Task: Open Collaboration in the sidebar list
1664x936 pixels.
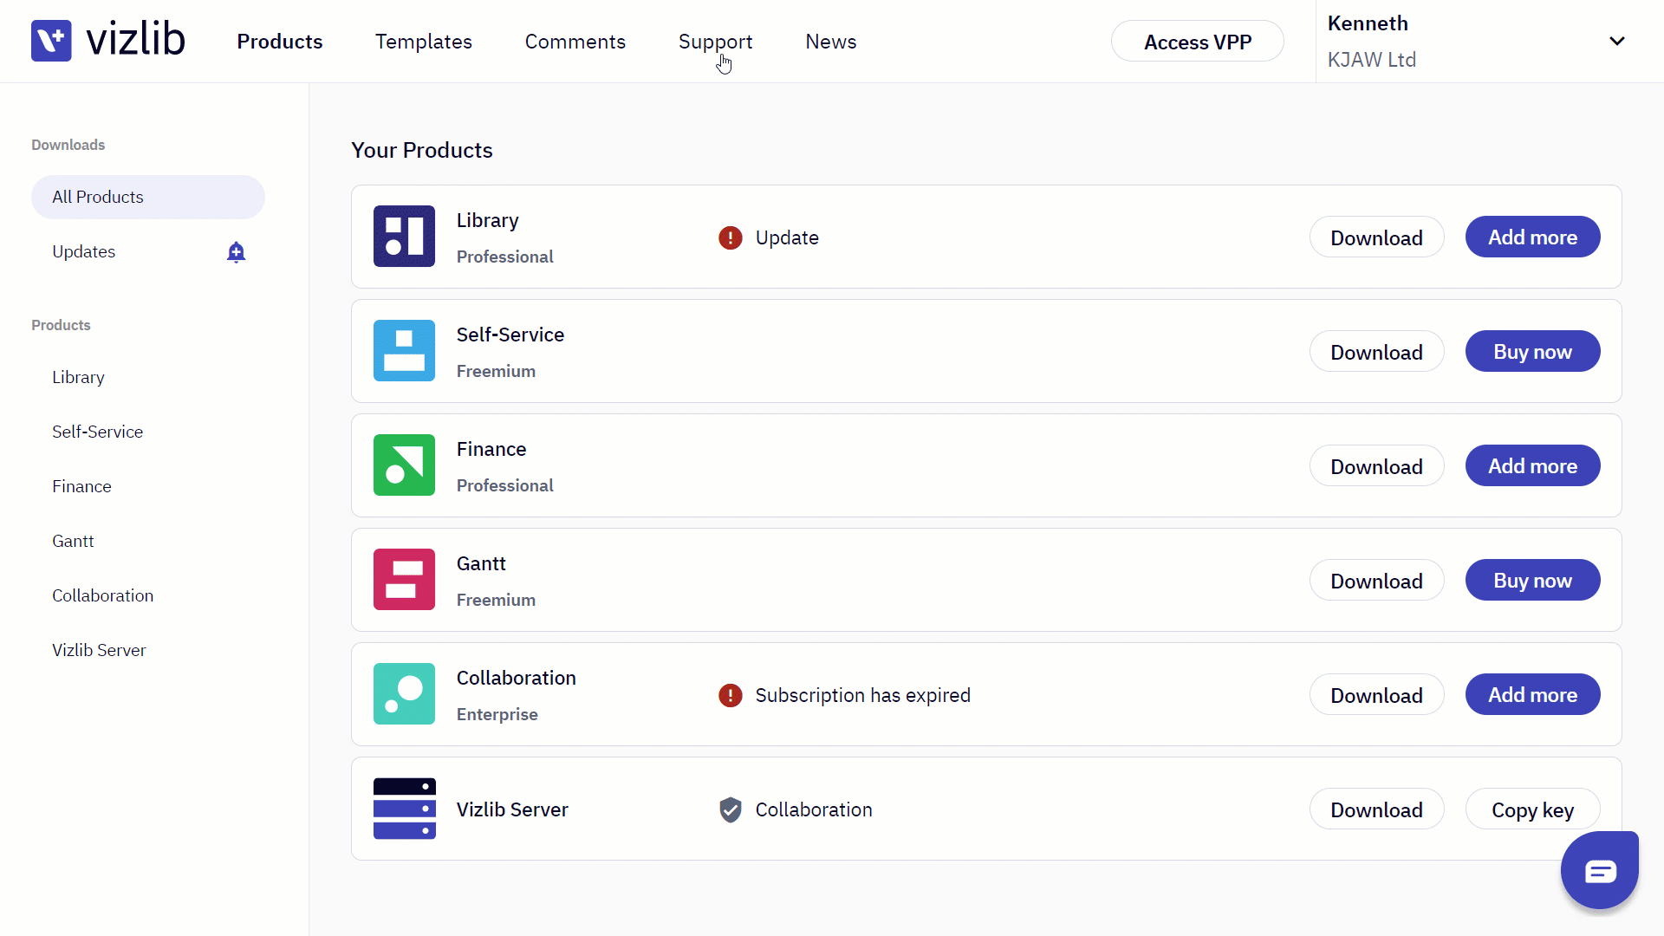Action: (x=102, y=595)
